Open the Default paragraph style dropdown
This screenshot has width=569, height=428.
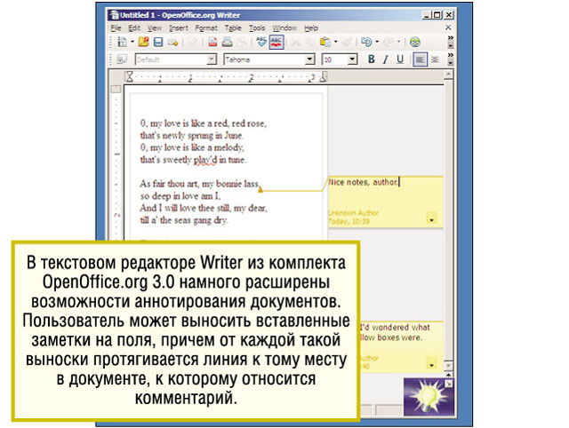pos(212,59)
